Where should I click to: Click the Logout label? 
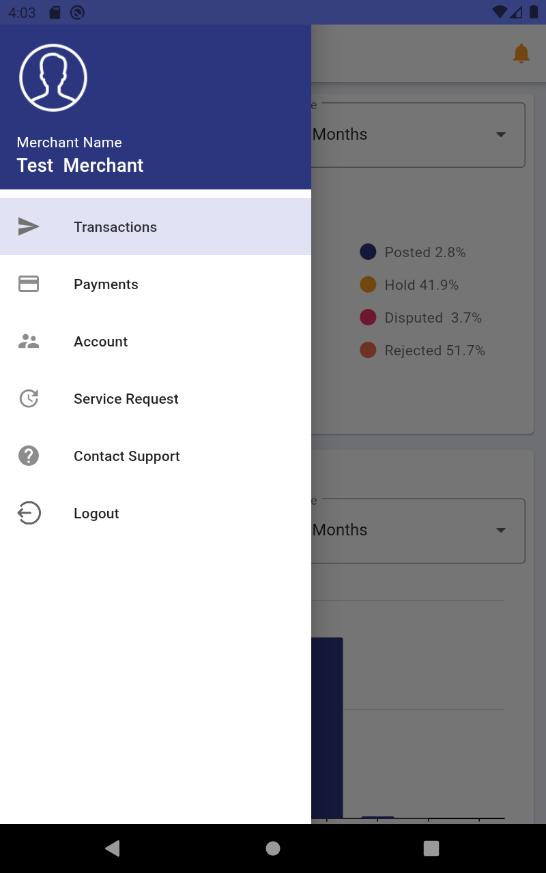click(x=96, y=514)
